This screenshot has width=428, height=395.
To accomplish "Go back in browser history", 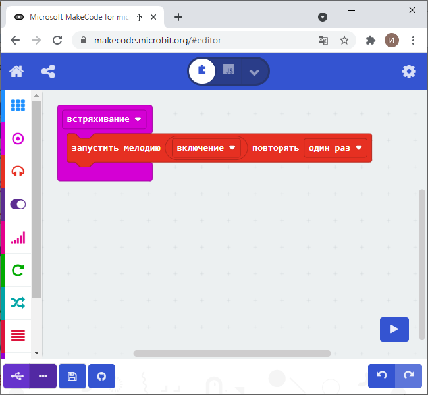I will coord(15,40).
